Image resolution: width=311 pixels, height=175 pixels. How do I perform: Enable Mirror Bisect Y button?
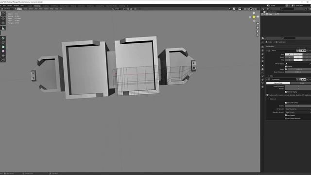point(298,57)
